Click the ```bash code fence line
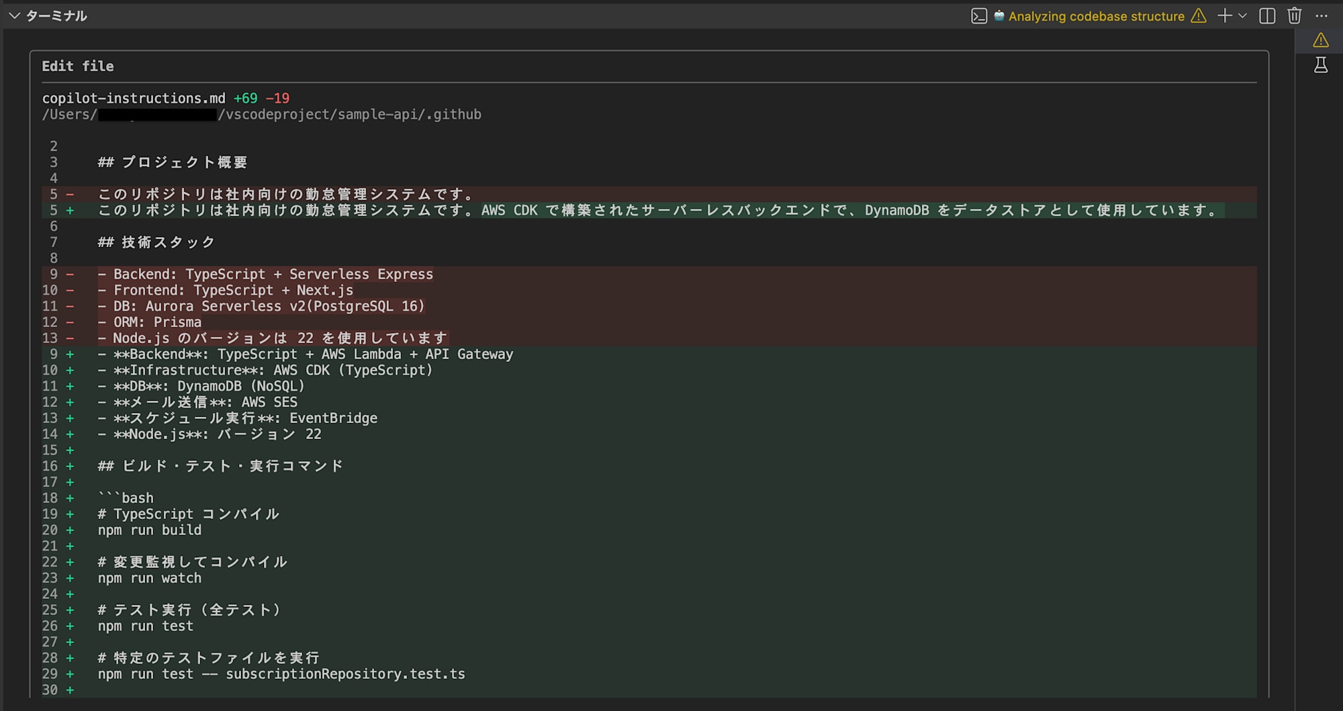1343x711 pixels. click(x=126, y=498)
